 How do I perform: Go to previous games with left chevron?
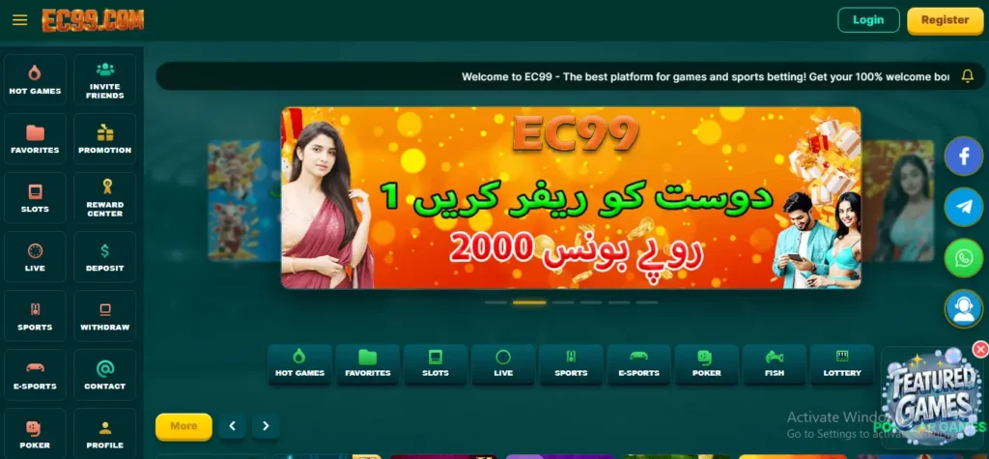[x=232, y=426]
